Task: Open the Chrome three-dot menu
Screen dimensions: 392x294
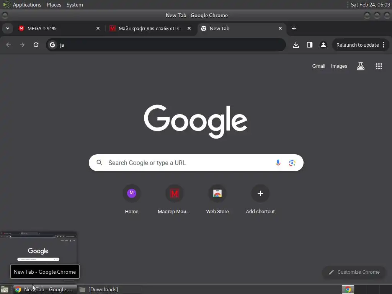Action: tap(384, 45)
